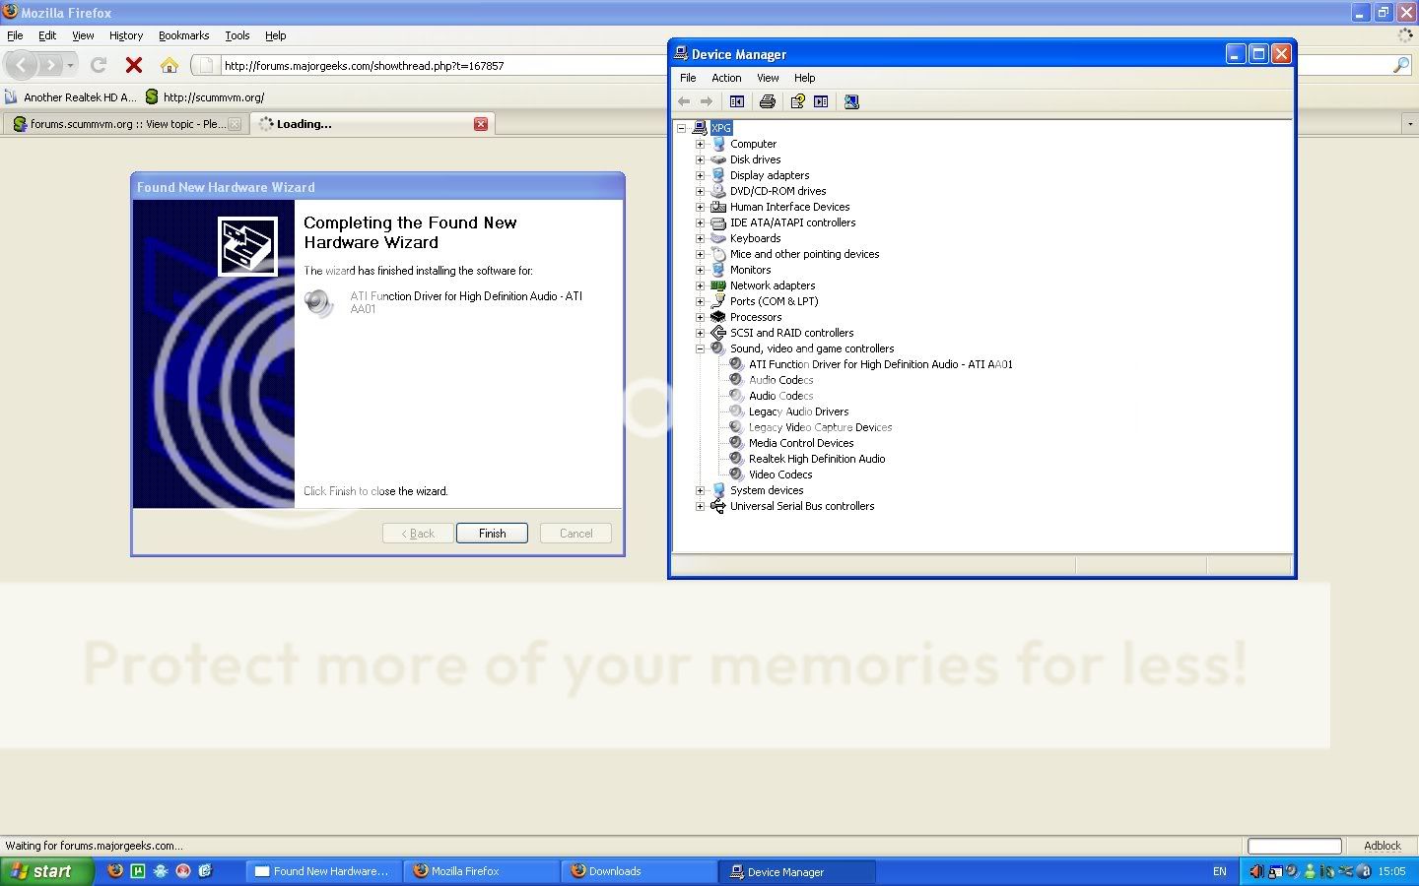Stop loading the page in Firefox

click(x=134, y=65)
